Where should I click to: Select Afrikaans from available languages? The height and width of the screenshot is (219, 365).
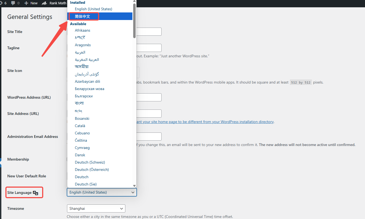coord(83,30)
